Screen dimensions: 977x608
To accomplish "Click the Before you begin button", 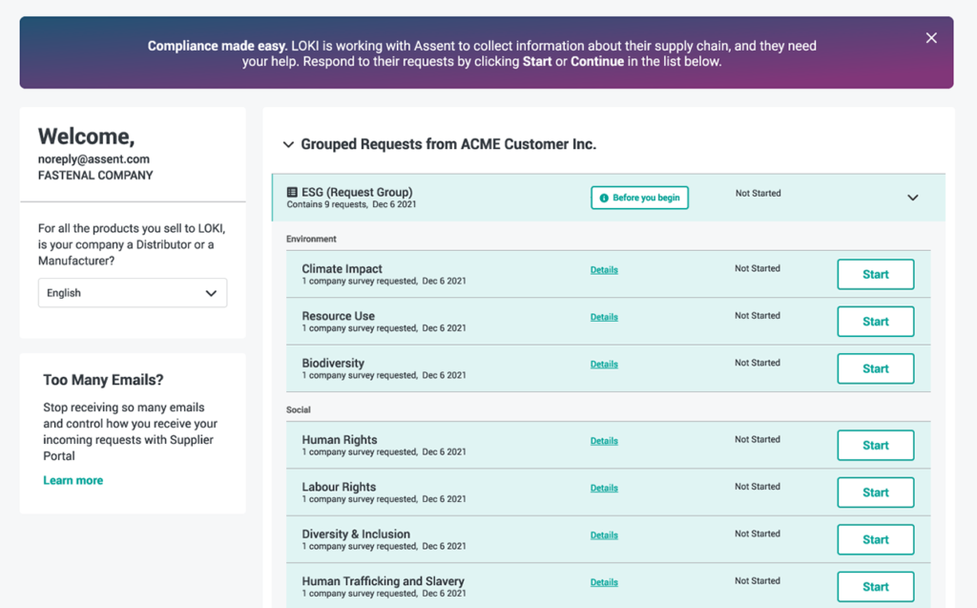I will point(639,198).
